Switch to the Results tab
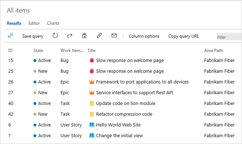Image resolution: width=242 pixels, height=144 pixels. (x=14, y=23)
